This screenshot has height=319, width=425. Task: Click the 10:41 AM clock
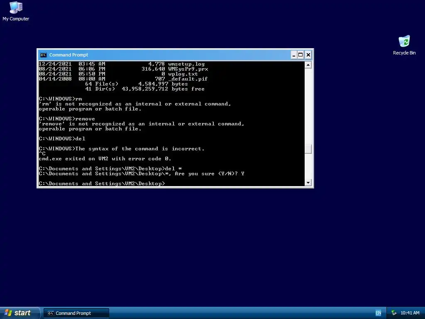[410, 313]
